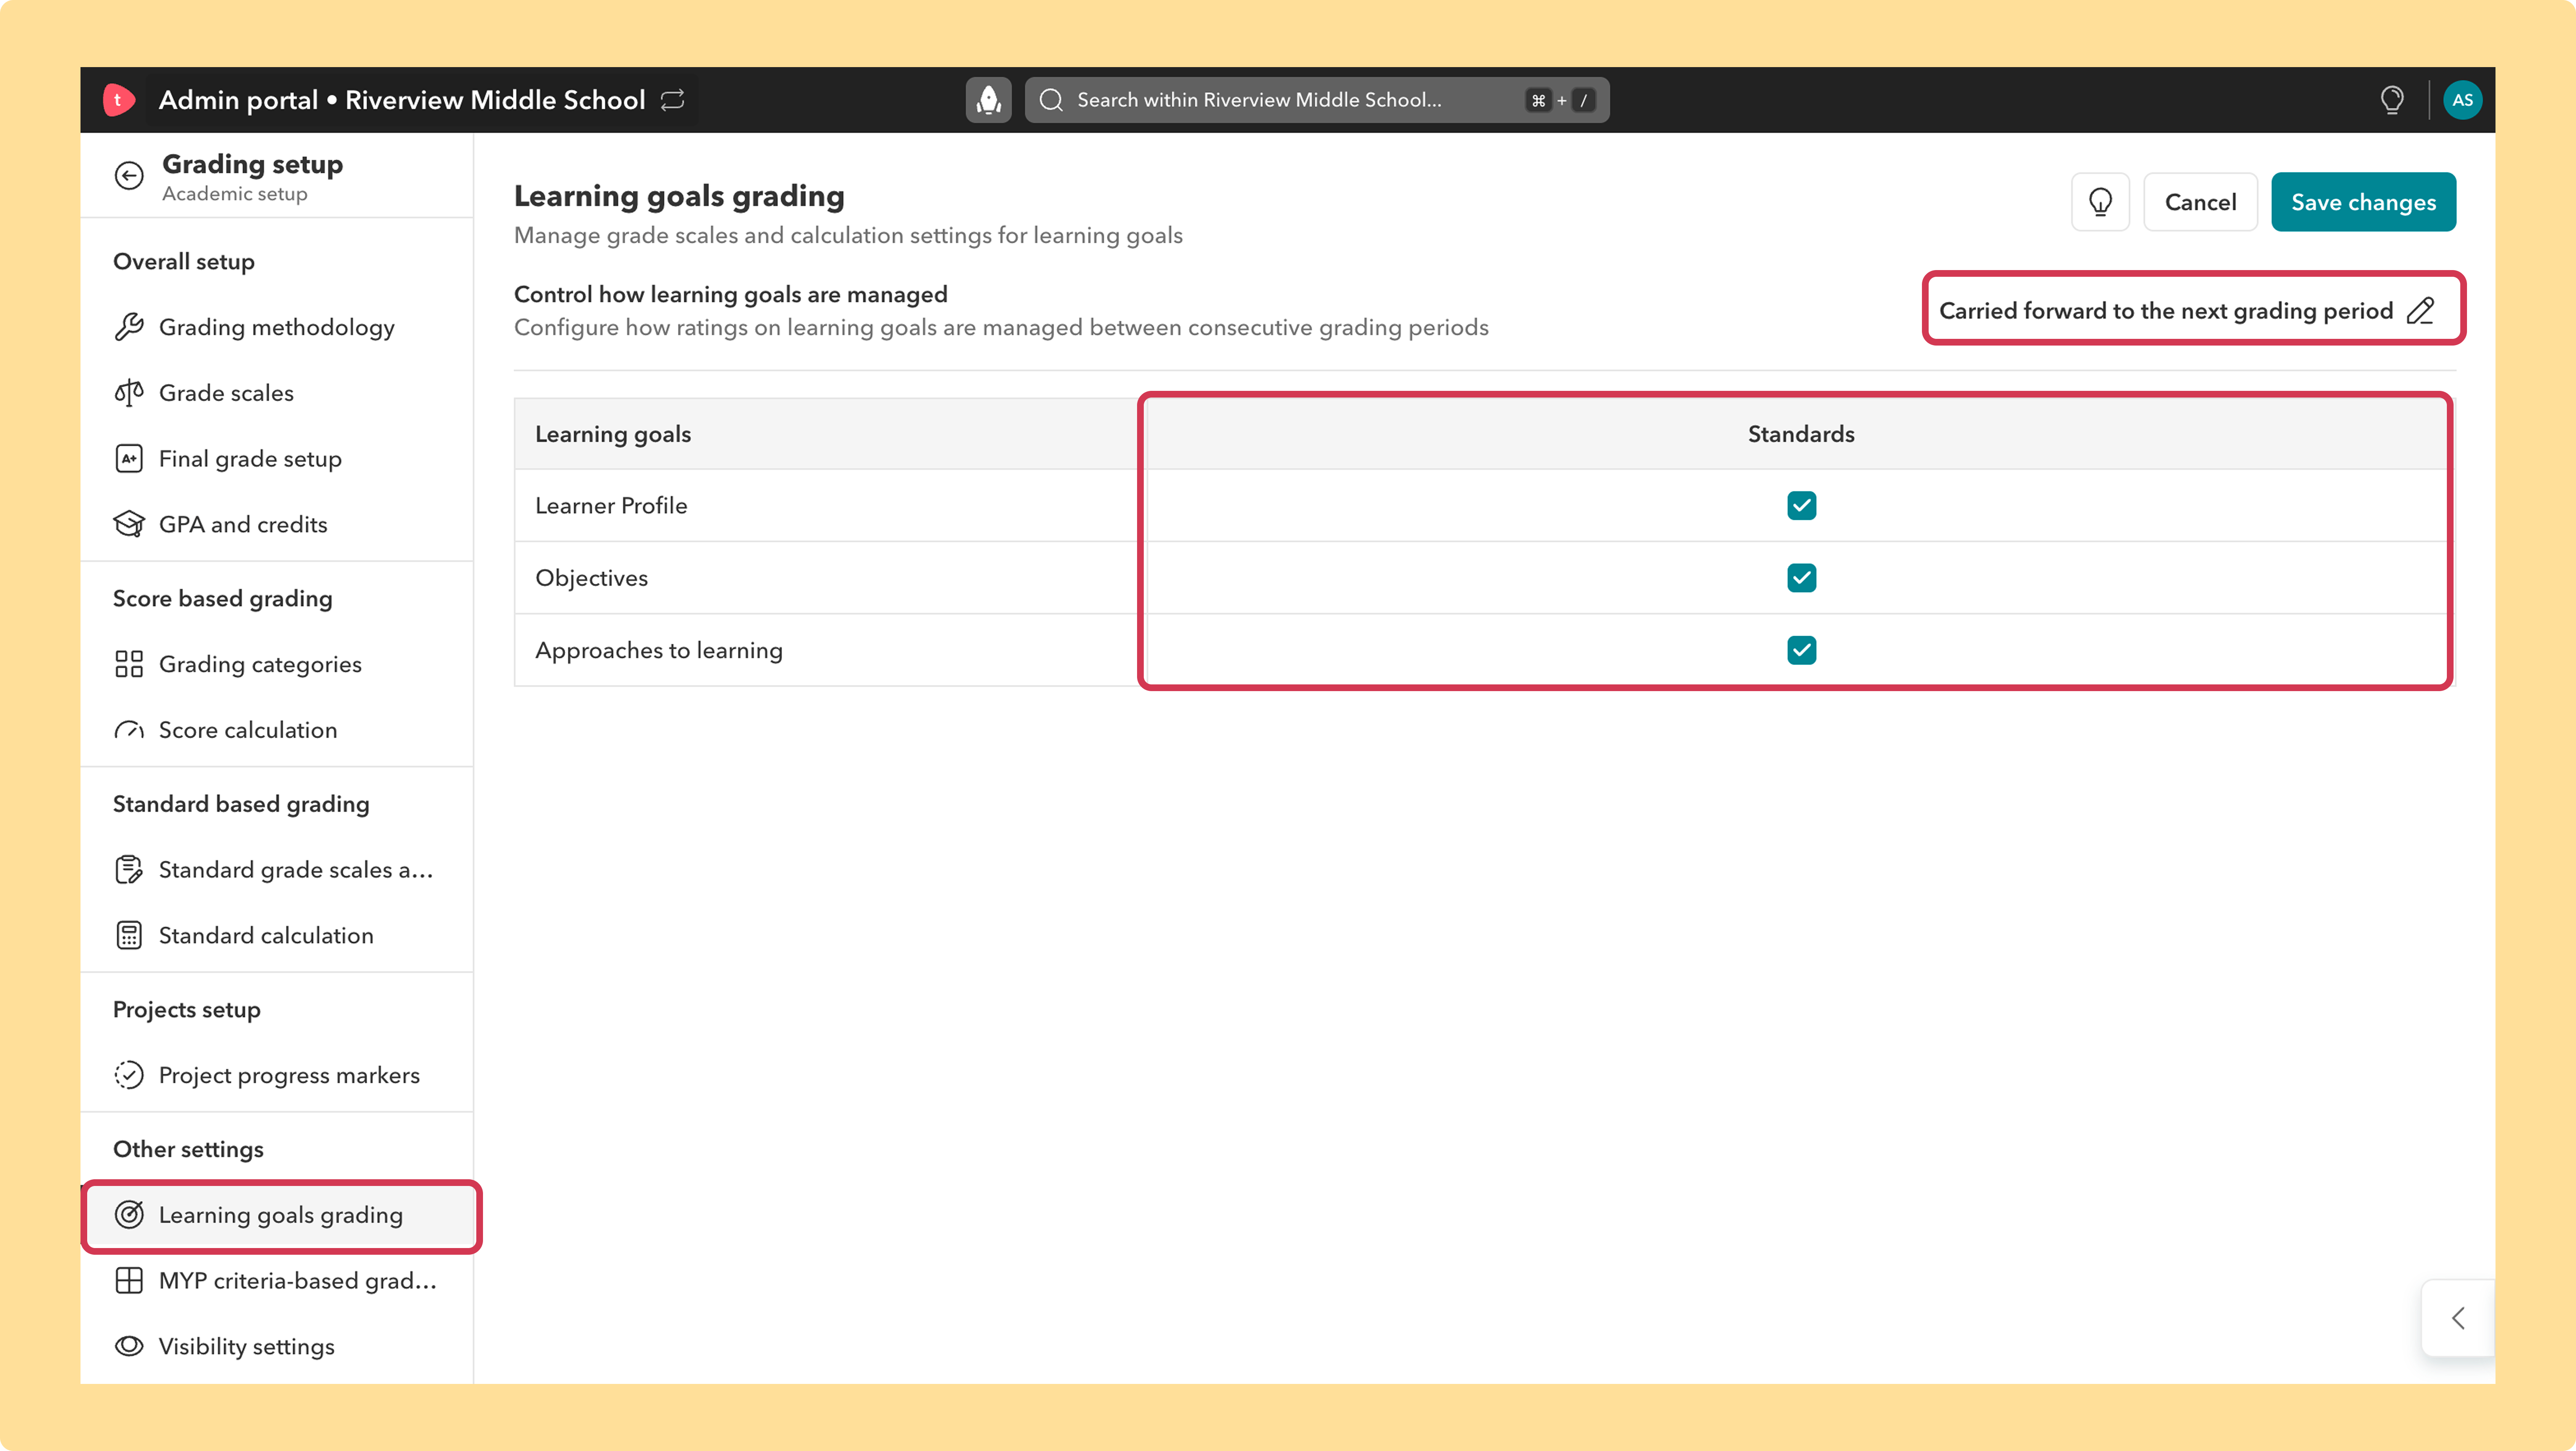Viewport: 2576px width, 1451px height.
Task: Go to Standard calculation
Action: (x=277, y=935)
